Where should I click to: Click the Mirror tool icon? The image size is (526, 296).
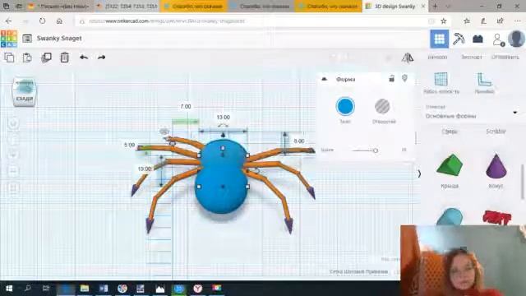[x=408, y=58]
